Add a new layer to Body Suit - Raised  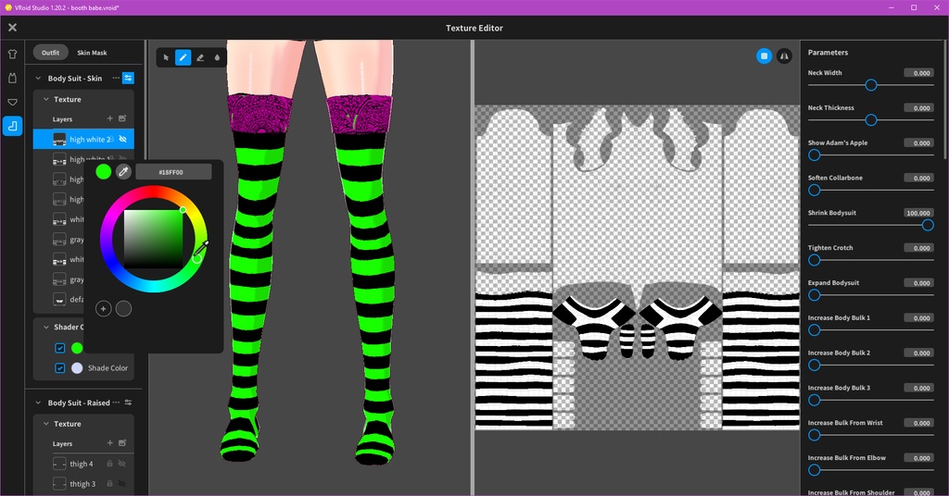[x=109, y=443]
